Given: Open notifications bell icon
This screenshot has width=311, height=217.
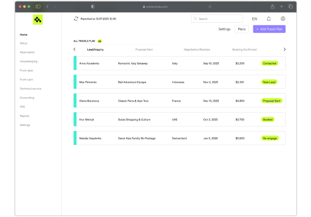Looking at the screenshot, I should point(269,19).
